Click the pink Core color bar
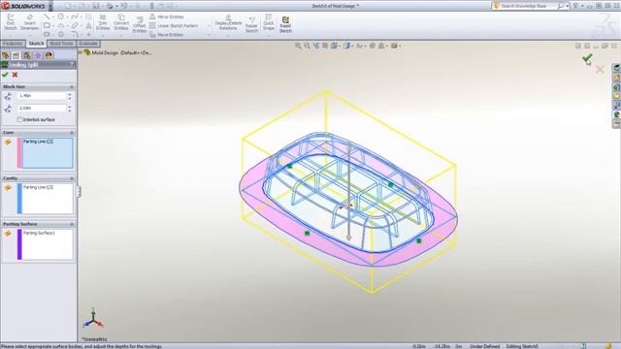The height and width of the screenshot is (349, 621). click(x=19, y=153)
